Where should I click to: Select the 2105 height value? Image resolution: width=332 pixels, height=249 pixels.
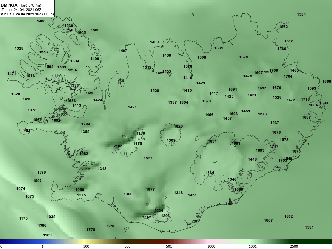tap(118, 146)
